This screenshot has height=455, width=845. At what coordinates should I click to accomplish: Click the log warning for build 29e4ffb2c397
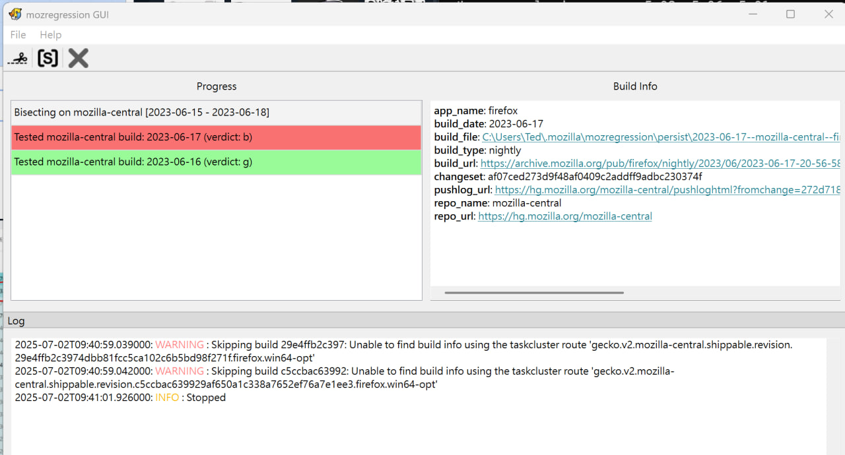[x=403, y=351]
